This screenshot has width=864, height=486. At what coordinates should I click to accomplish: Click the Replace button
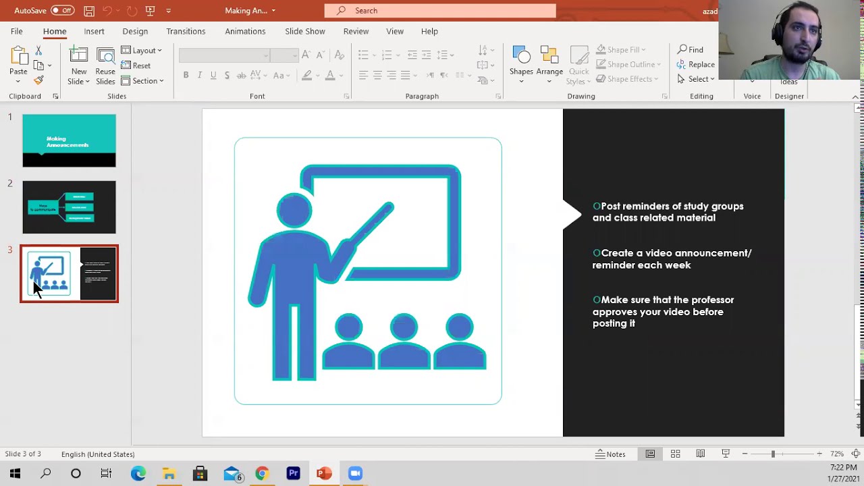tap(696, 64)
